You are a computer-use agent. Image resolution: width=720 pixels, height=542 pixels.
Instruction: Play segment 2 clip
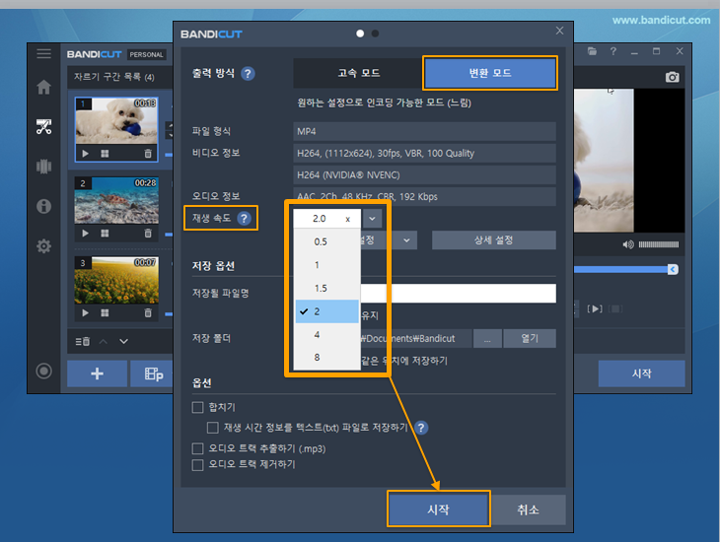coord(86,234)
